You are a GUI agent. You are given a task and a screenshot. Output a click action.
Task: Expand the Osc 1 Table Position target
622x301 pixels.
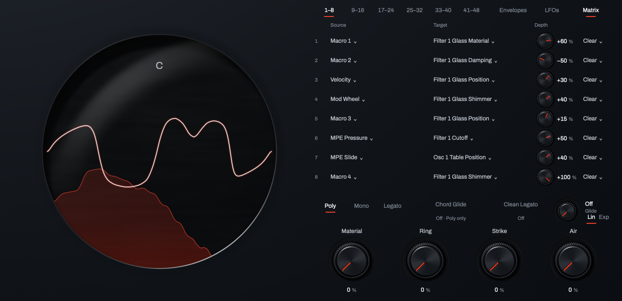click(x=463, y=158)
